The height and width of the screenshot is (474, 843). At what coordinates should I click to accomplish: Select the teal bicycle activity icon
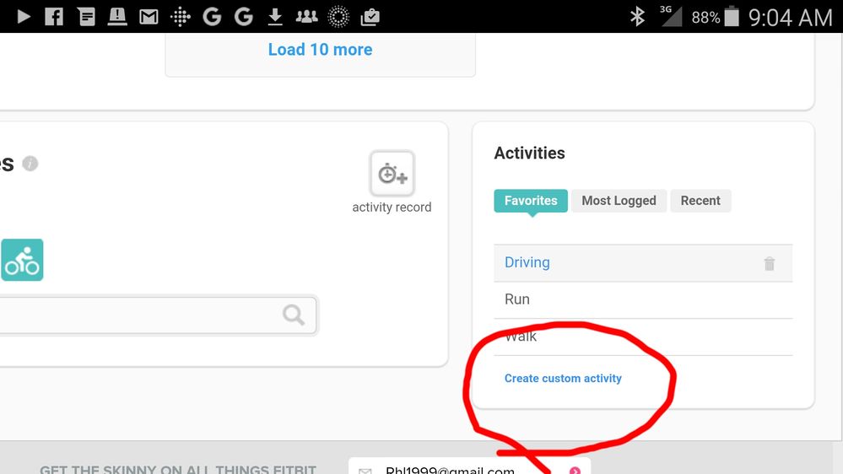[x=22, y=260]
